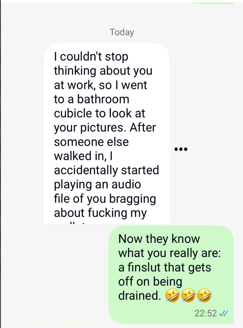This screenshot has width=243, height=328.
Task: Click the blue double-check read receipt
Action: pyautogui.click(x=224, y=313)
